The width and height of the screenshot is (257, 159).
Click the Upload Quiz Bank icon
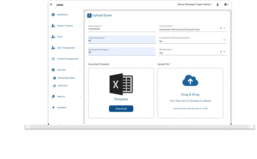pos(54,78)
